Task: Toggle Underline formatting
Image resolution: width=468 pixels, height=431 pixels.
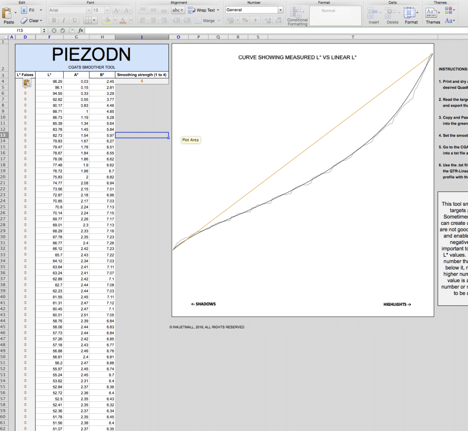Action: point(74,20)
